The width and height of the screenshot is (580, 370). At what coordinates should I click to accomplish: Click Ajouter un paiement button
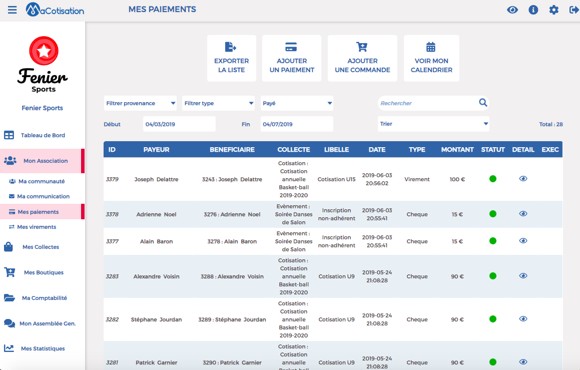(x=292, y=59)
